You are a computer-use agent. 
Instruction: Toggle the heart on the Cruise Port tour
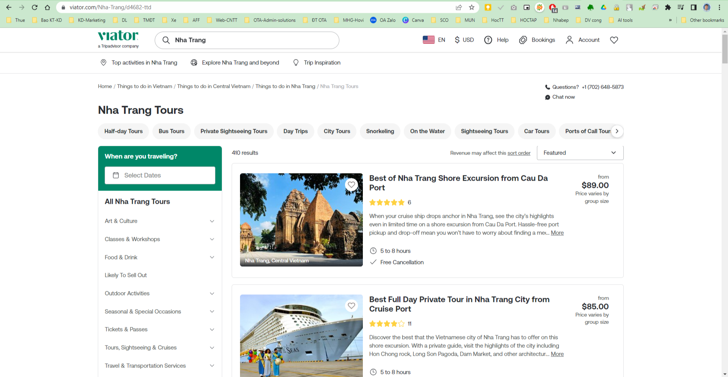coord(351,306)
